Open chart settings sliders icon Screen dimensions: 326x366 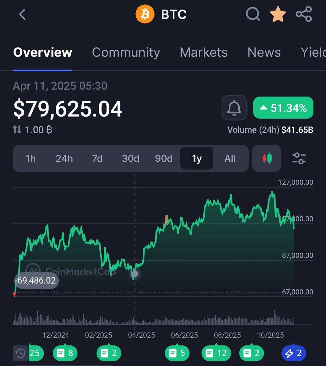[x=299, y=158]
